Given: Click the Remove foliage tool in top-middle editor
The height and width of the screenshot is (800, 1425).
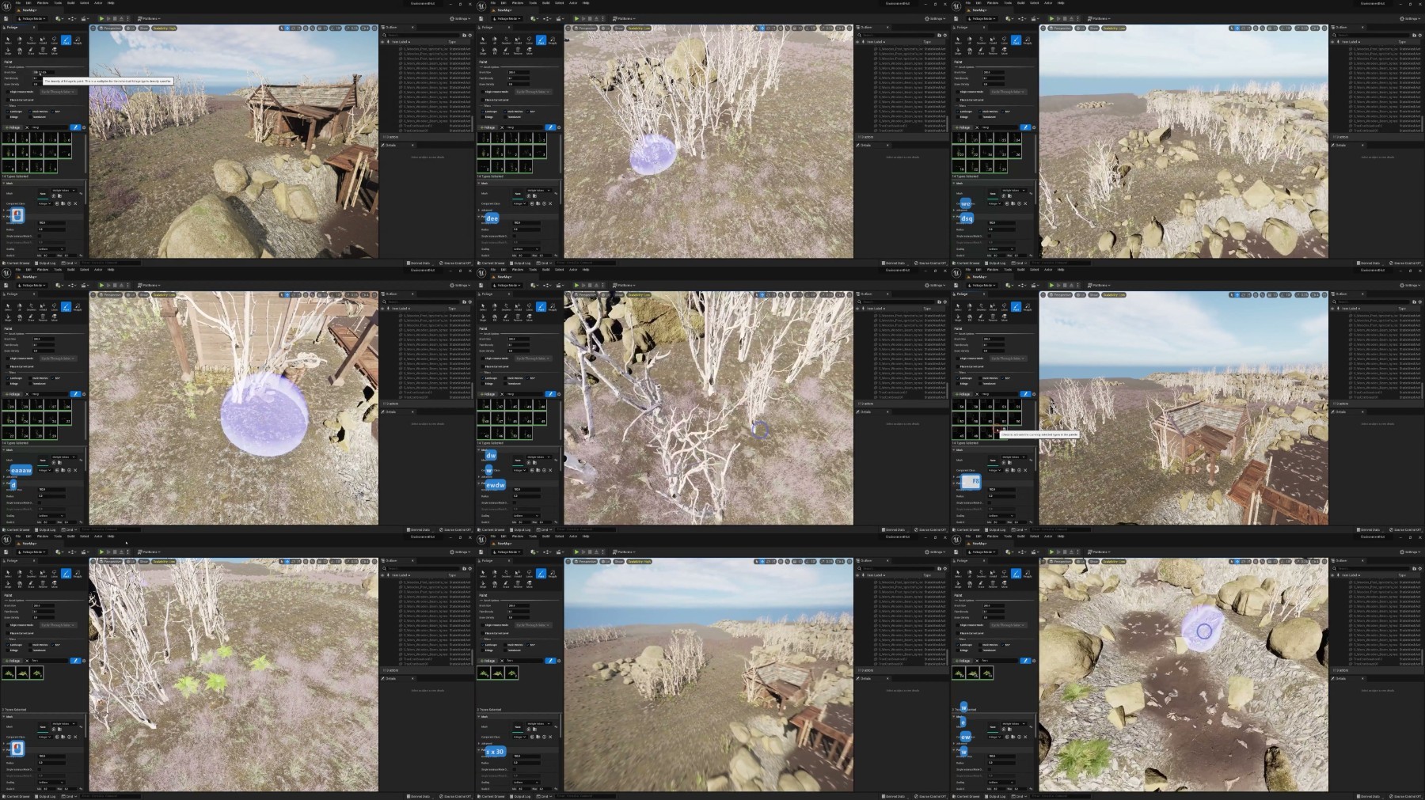Looking at the screenshot, I should coord(518,51).
